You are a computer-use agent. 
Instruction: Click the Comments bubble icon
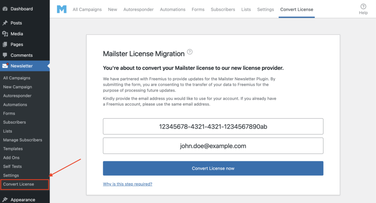click(5, 55)
